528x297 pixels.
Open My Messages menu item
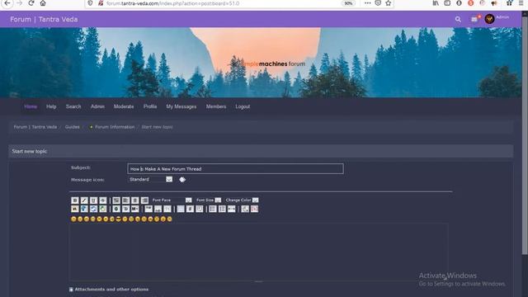click(x=181, y=106)
